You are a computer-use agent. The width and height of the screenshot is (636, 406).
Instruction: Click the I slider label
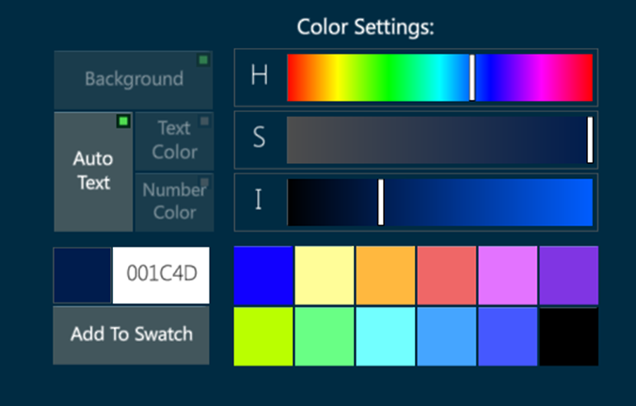click(259, 200)
